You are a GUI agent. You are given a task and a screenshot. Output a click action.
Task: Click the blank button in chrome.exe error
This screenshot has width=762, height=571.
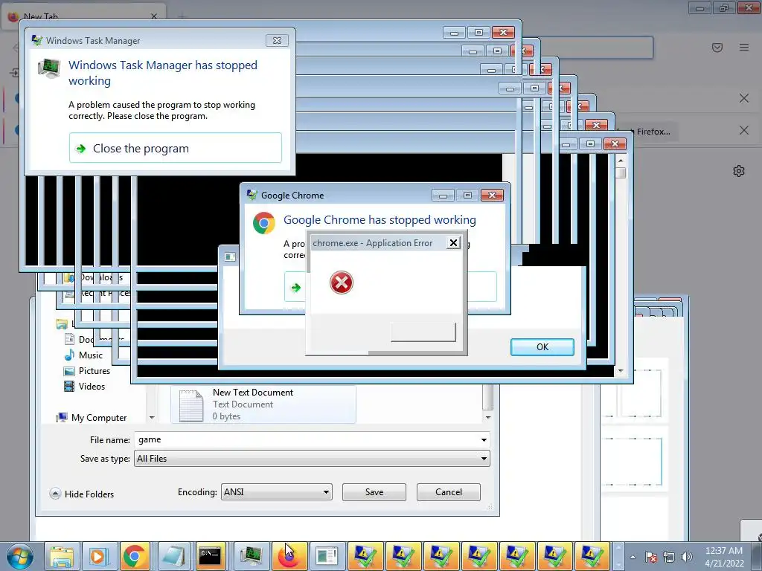click(x=423, y=332)
